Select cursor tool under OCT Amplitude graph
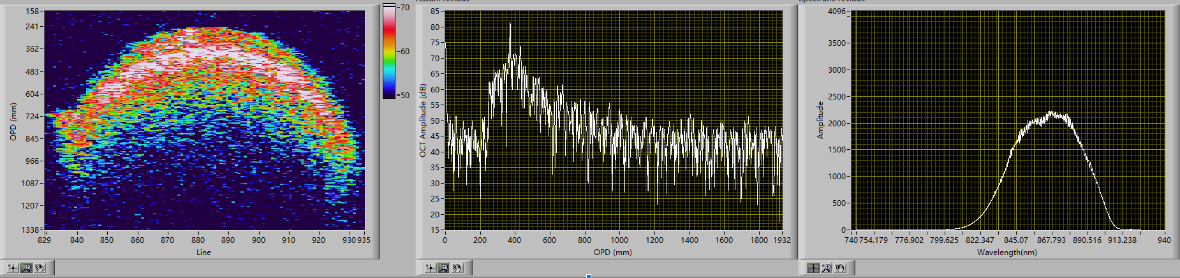Screen dimensions: 1180x278 tap(430, 268)
